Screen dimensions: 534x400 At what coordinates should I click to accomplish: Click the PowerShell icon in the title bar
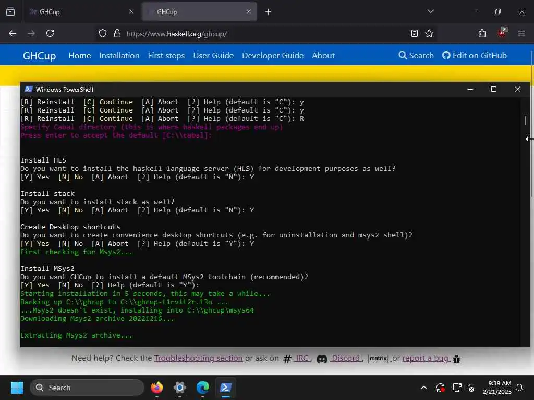click(29, 89)
